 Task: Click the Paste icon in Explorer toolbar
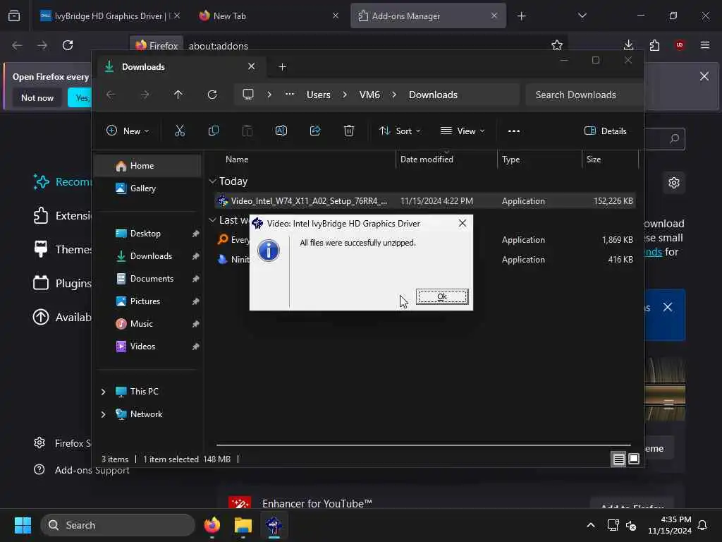pos(247,131)
